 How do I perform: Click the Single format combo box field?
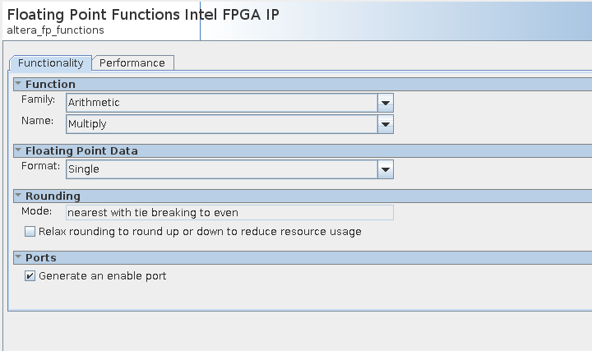pyautogui.click(x=220, y=169)
